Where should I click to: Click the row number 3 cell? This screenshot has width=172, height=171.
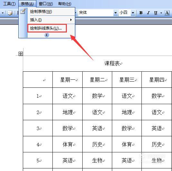(38, 128)
